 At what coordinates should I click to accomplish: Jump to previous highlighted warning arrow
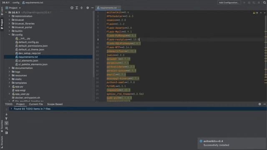pyautogui.click(x=261, y=13)
